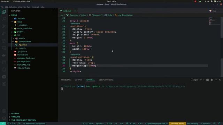Click Reconnect to Discord status item

(34, 124)
